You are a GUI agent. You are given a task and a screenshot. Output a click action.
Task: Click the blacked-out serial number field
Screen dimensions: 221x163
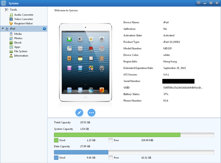pyautogui.click(x=178, y=81)
